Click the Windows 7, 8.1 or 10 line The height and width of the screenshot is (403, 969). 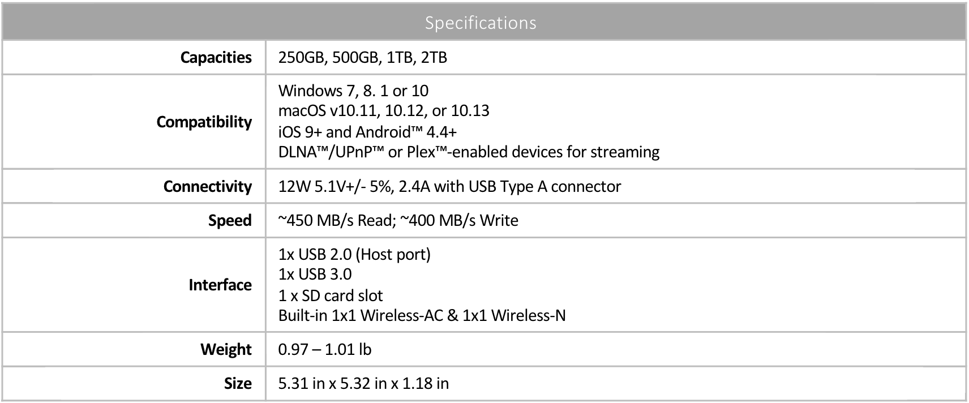click(353, 91)
